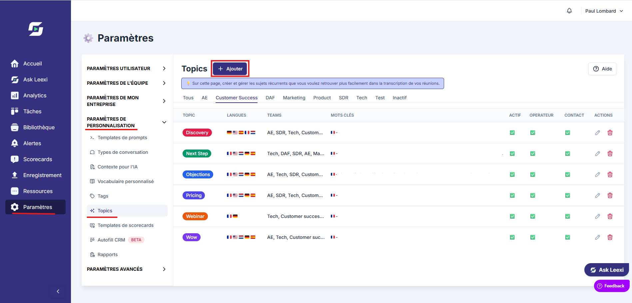Open Vocabulaire personnalisé settings
Image resolution: width=632 pixels, height=303 pixels.
click(x=127, y=181)
